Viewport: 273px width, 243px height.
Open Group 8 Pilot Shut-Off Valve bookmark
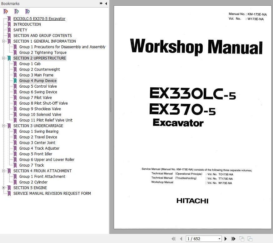[43, 103]
